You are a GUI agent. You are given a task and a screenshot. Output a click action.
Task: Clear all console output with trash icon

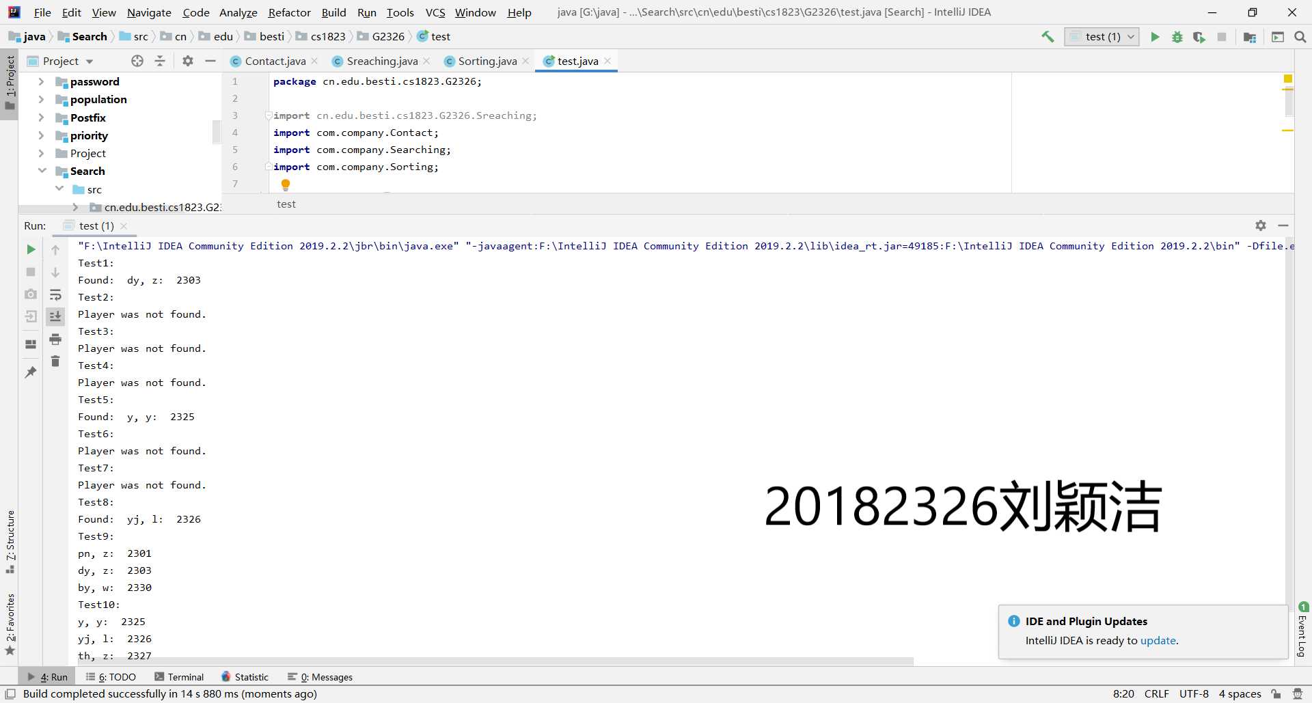click(55, 361)
